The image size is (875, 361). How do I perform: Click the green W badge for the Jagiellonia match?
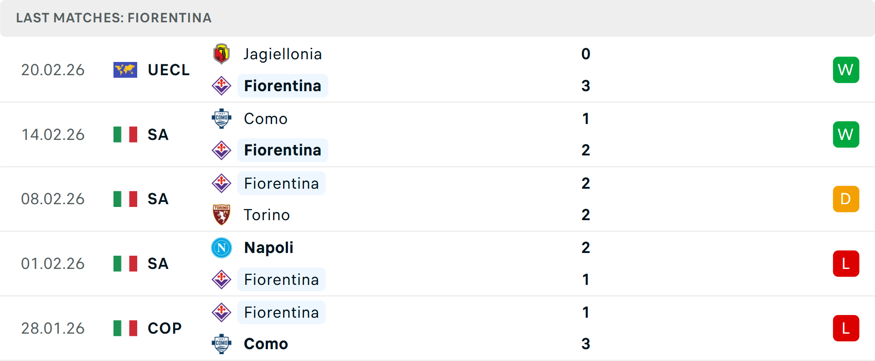click(x=846, y=70)
